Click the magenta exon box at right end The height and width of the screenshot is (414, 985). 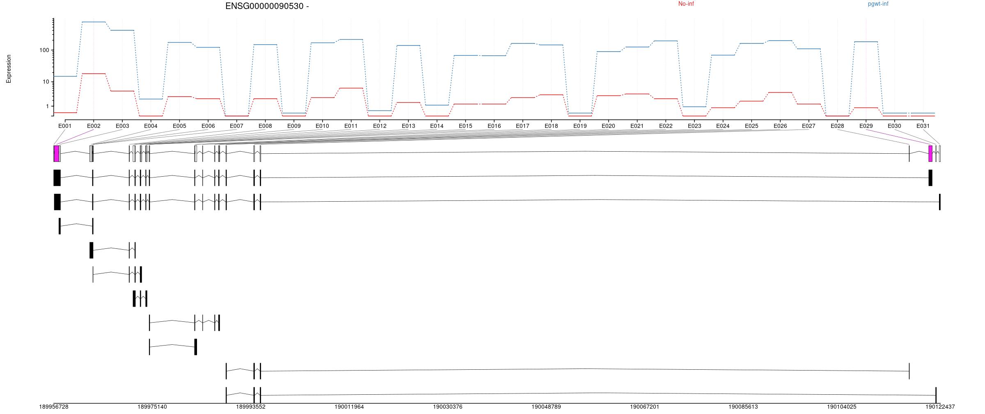click(930, 154)
